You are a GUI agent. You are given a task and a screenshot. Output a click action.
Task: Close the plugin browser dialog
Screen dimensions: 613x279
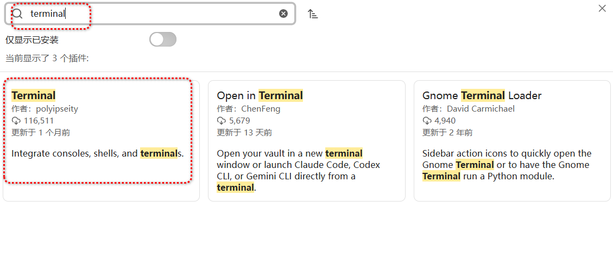point(602,8)
